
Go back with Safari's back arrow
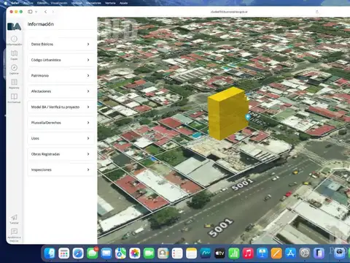(x=45, y=12)
